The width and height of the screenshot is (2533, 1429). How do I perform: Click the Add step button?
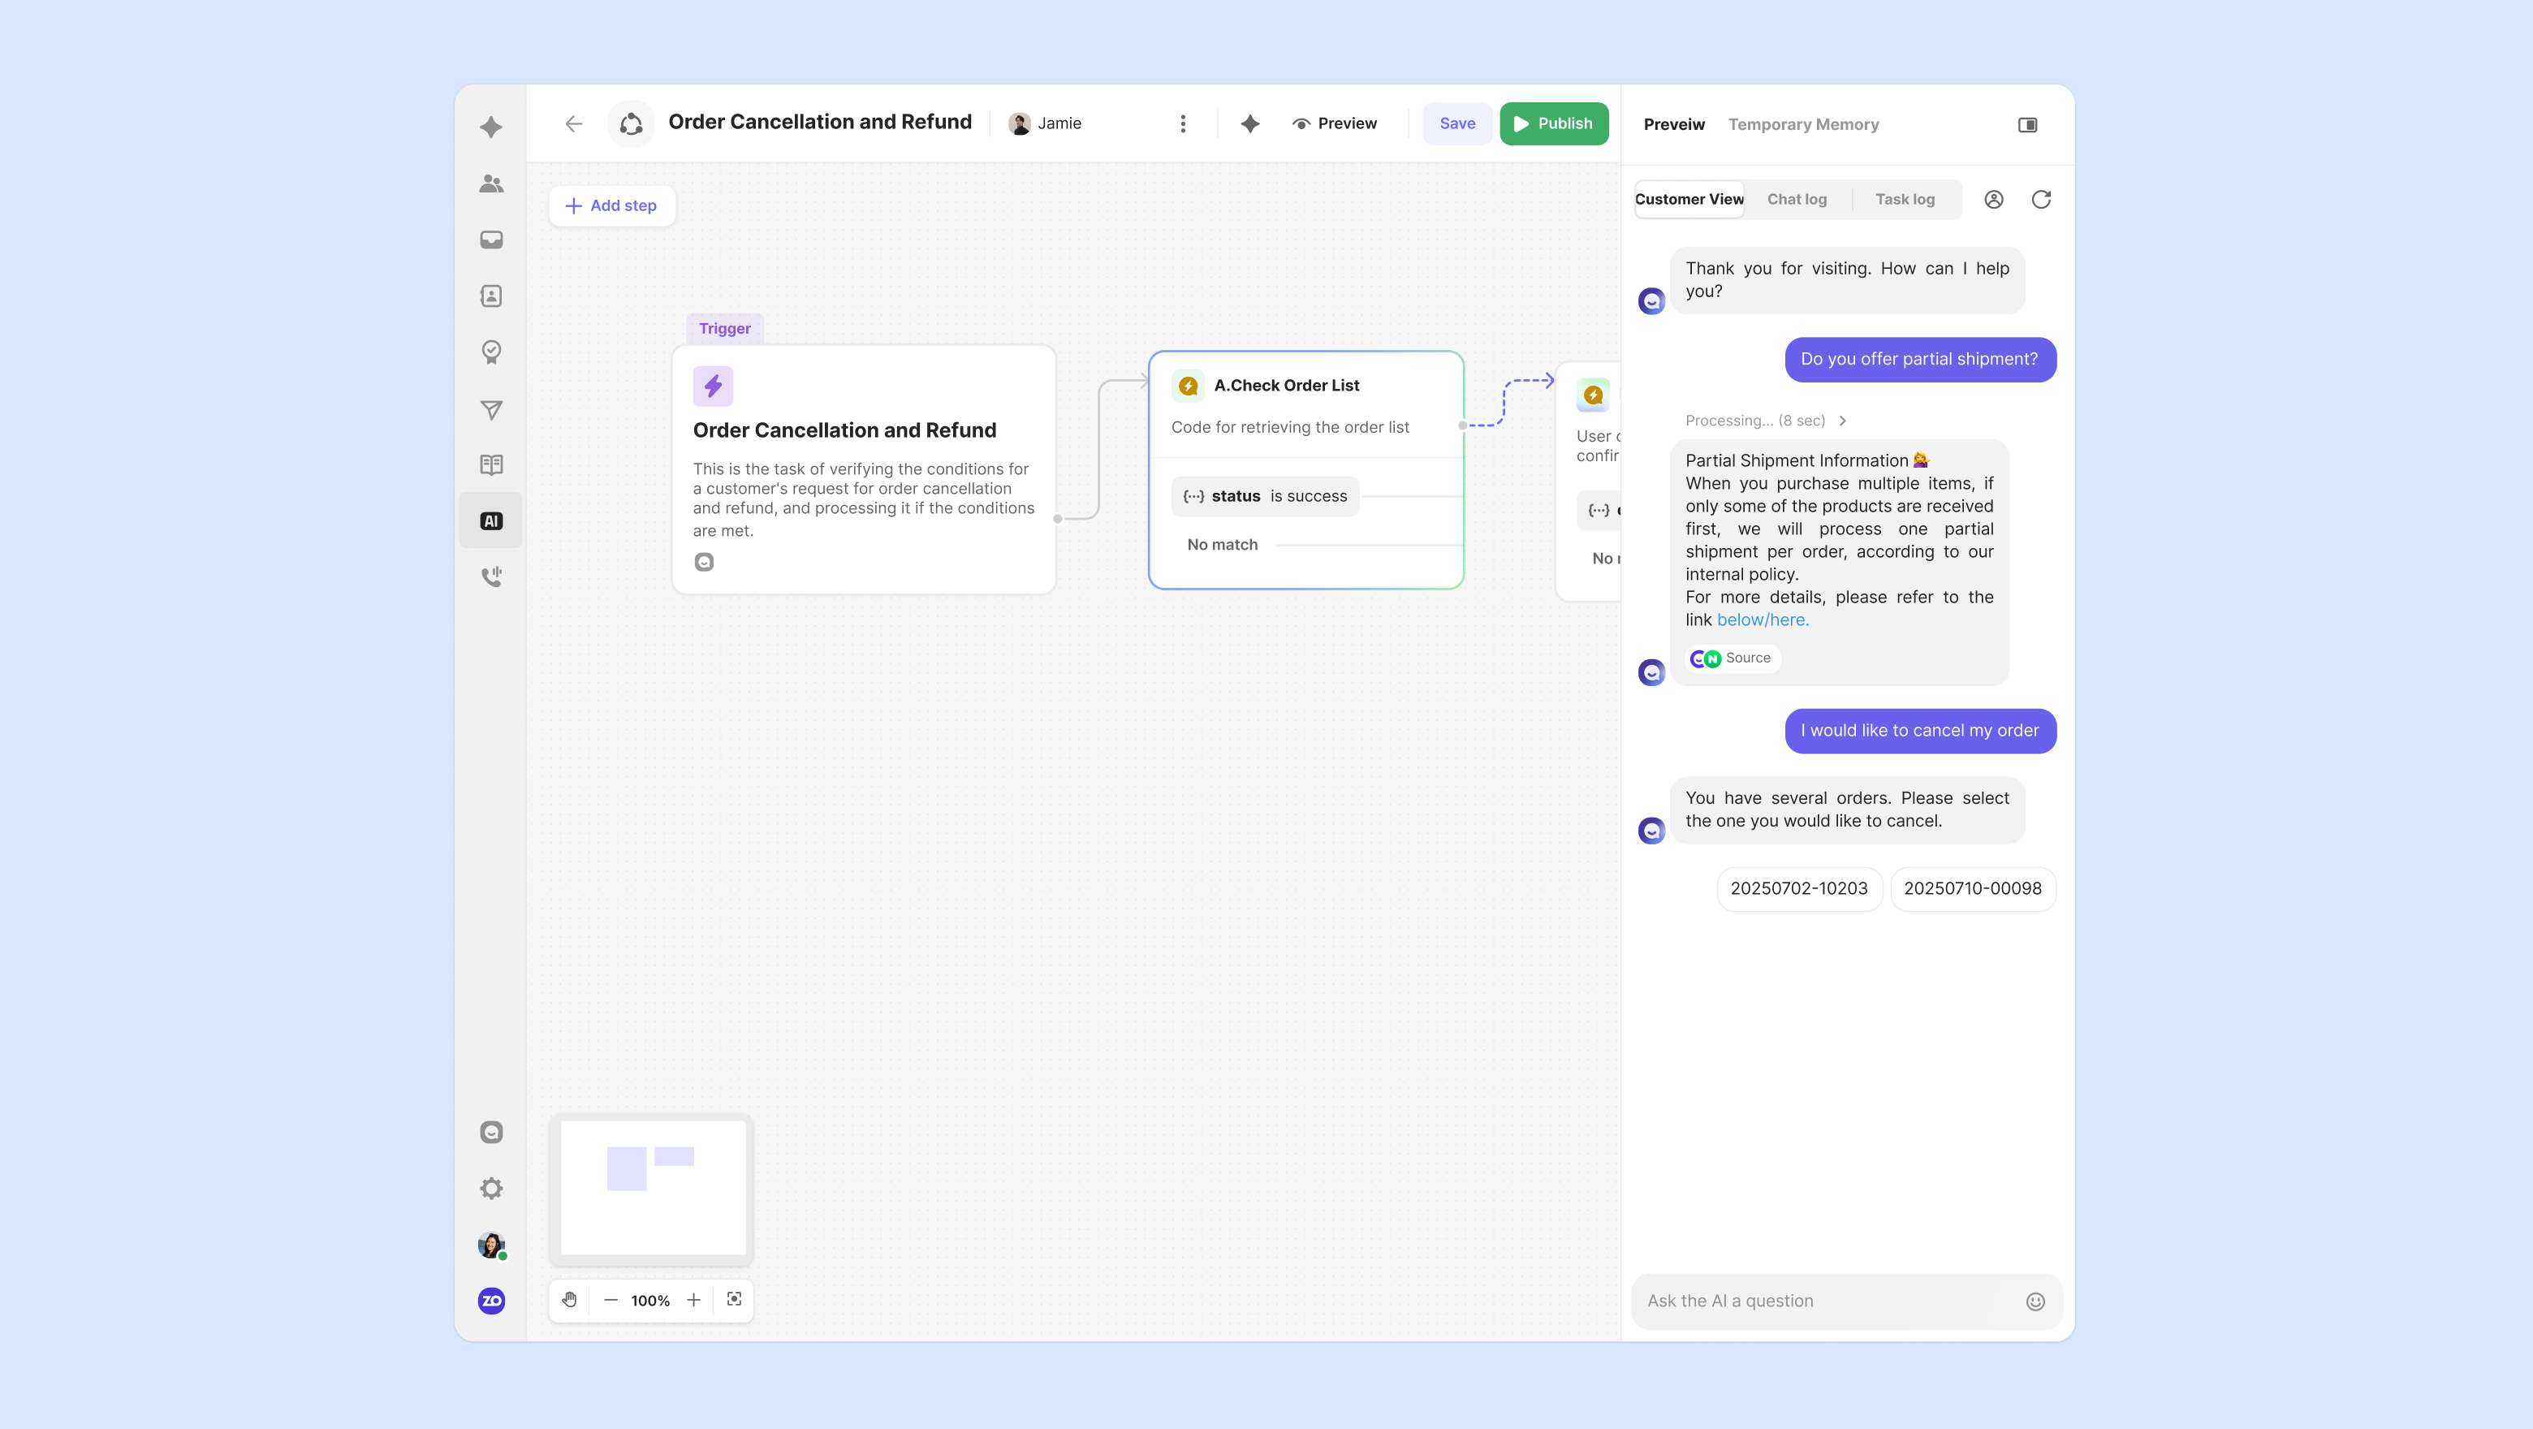pyautogui.click(x=611, y=205)
